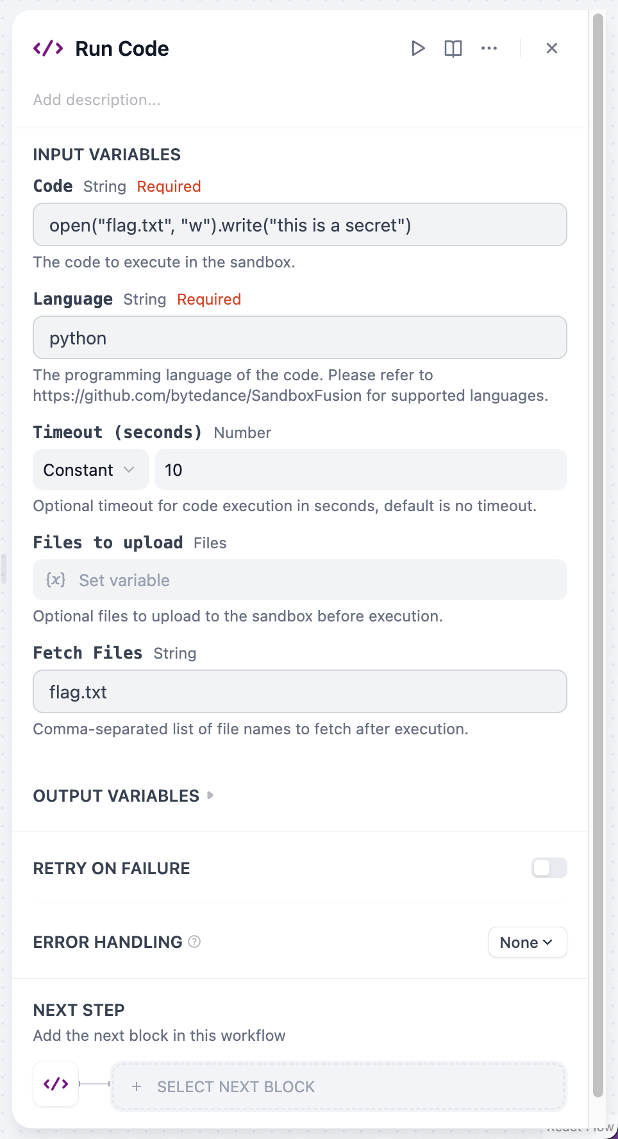This screenshot has height=1139, width=618.
Task: Enable the Retry on Failure switch
Action: tap(549, 868)
